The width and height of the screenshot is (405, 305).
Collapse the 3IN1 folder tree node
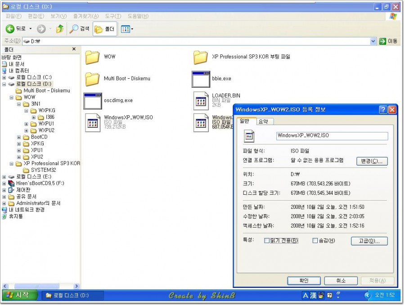19,104
